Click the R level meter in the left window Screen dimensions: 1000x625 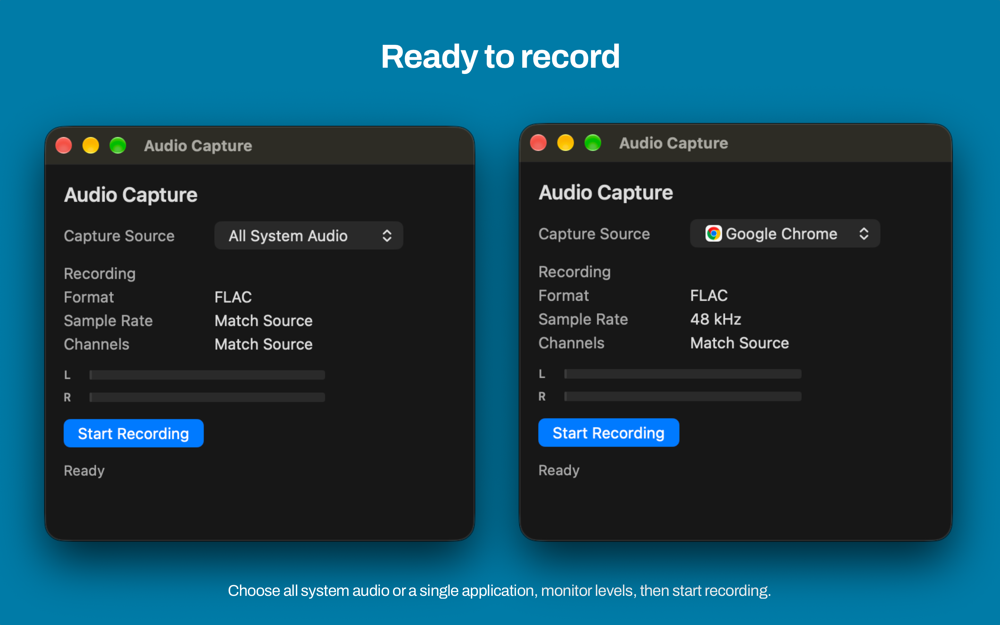(x=207, y=397)
